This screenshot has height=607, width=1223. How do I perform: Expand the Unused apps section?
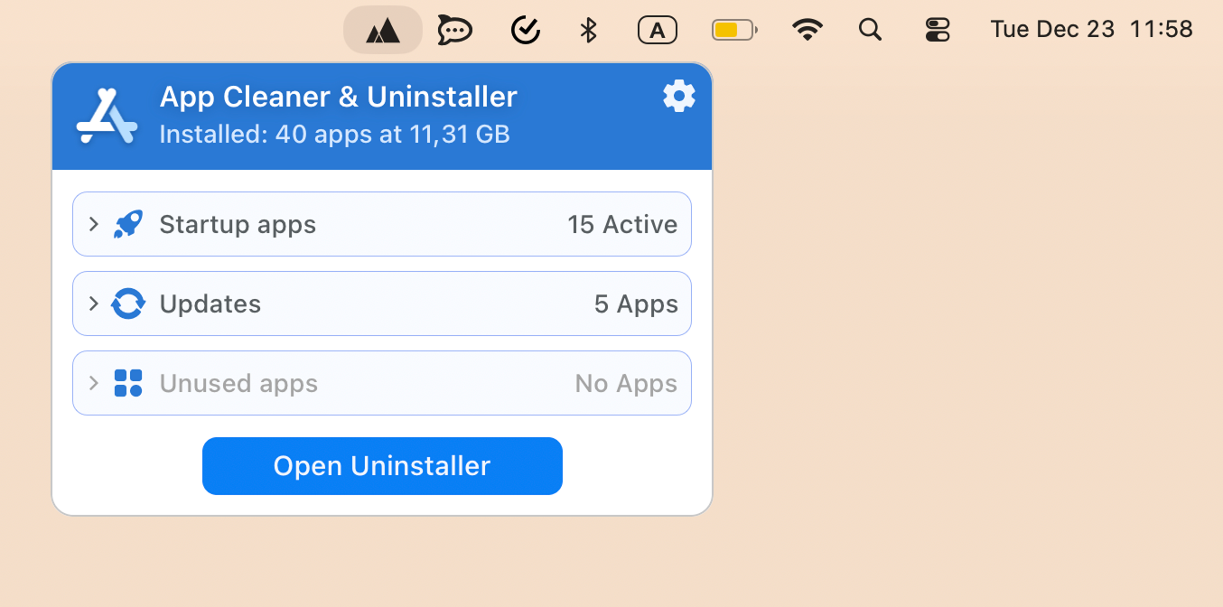(x=93, y=382)
